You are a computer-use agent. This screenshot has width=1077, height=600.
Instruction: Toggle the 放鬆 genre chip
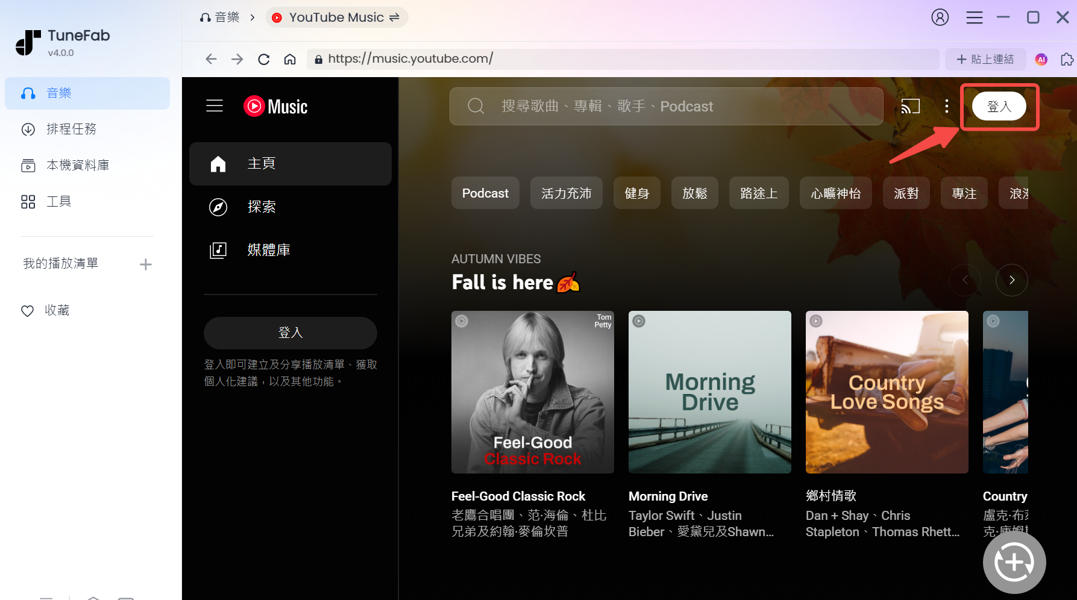pos(694,193)
